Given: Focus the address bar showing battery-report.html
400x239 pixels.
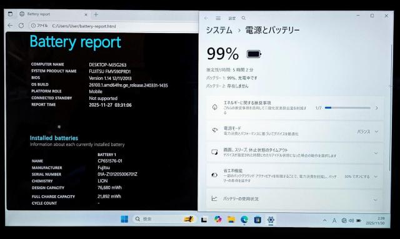Looking at the screenshot, I should (x=114, y=26).
